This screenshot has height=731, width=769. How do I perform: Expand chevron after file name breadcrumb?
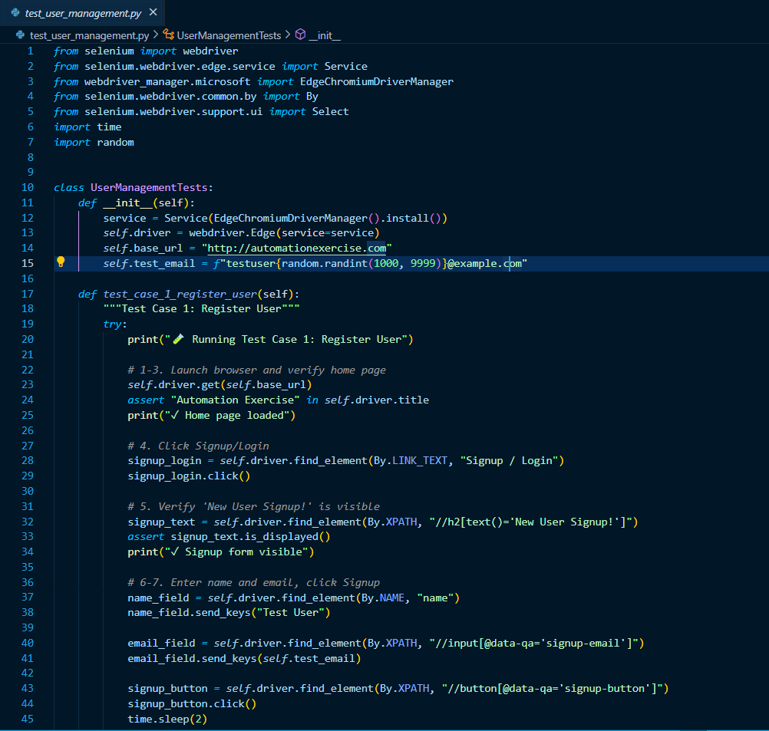(x=156, y=35)
